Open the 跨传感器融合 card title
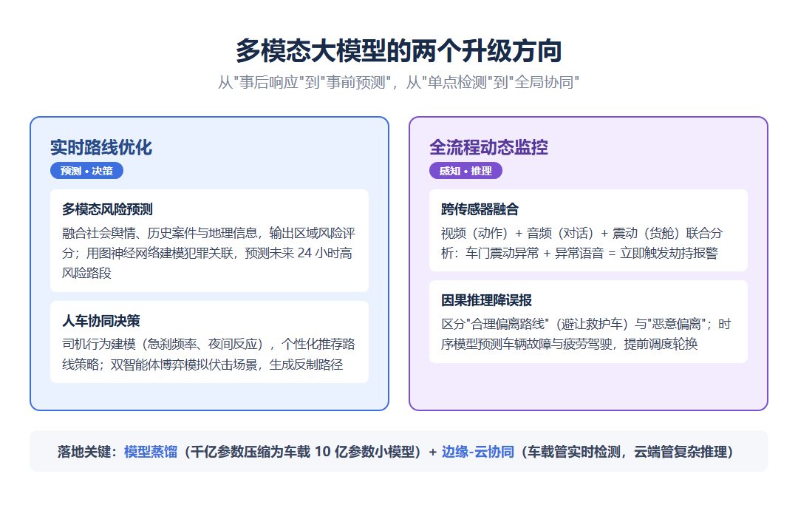 (480, 209)
